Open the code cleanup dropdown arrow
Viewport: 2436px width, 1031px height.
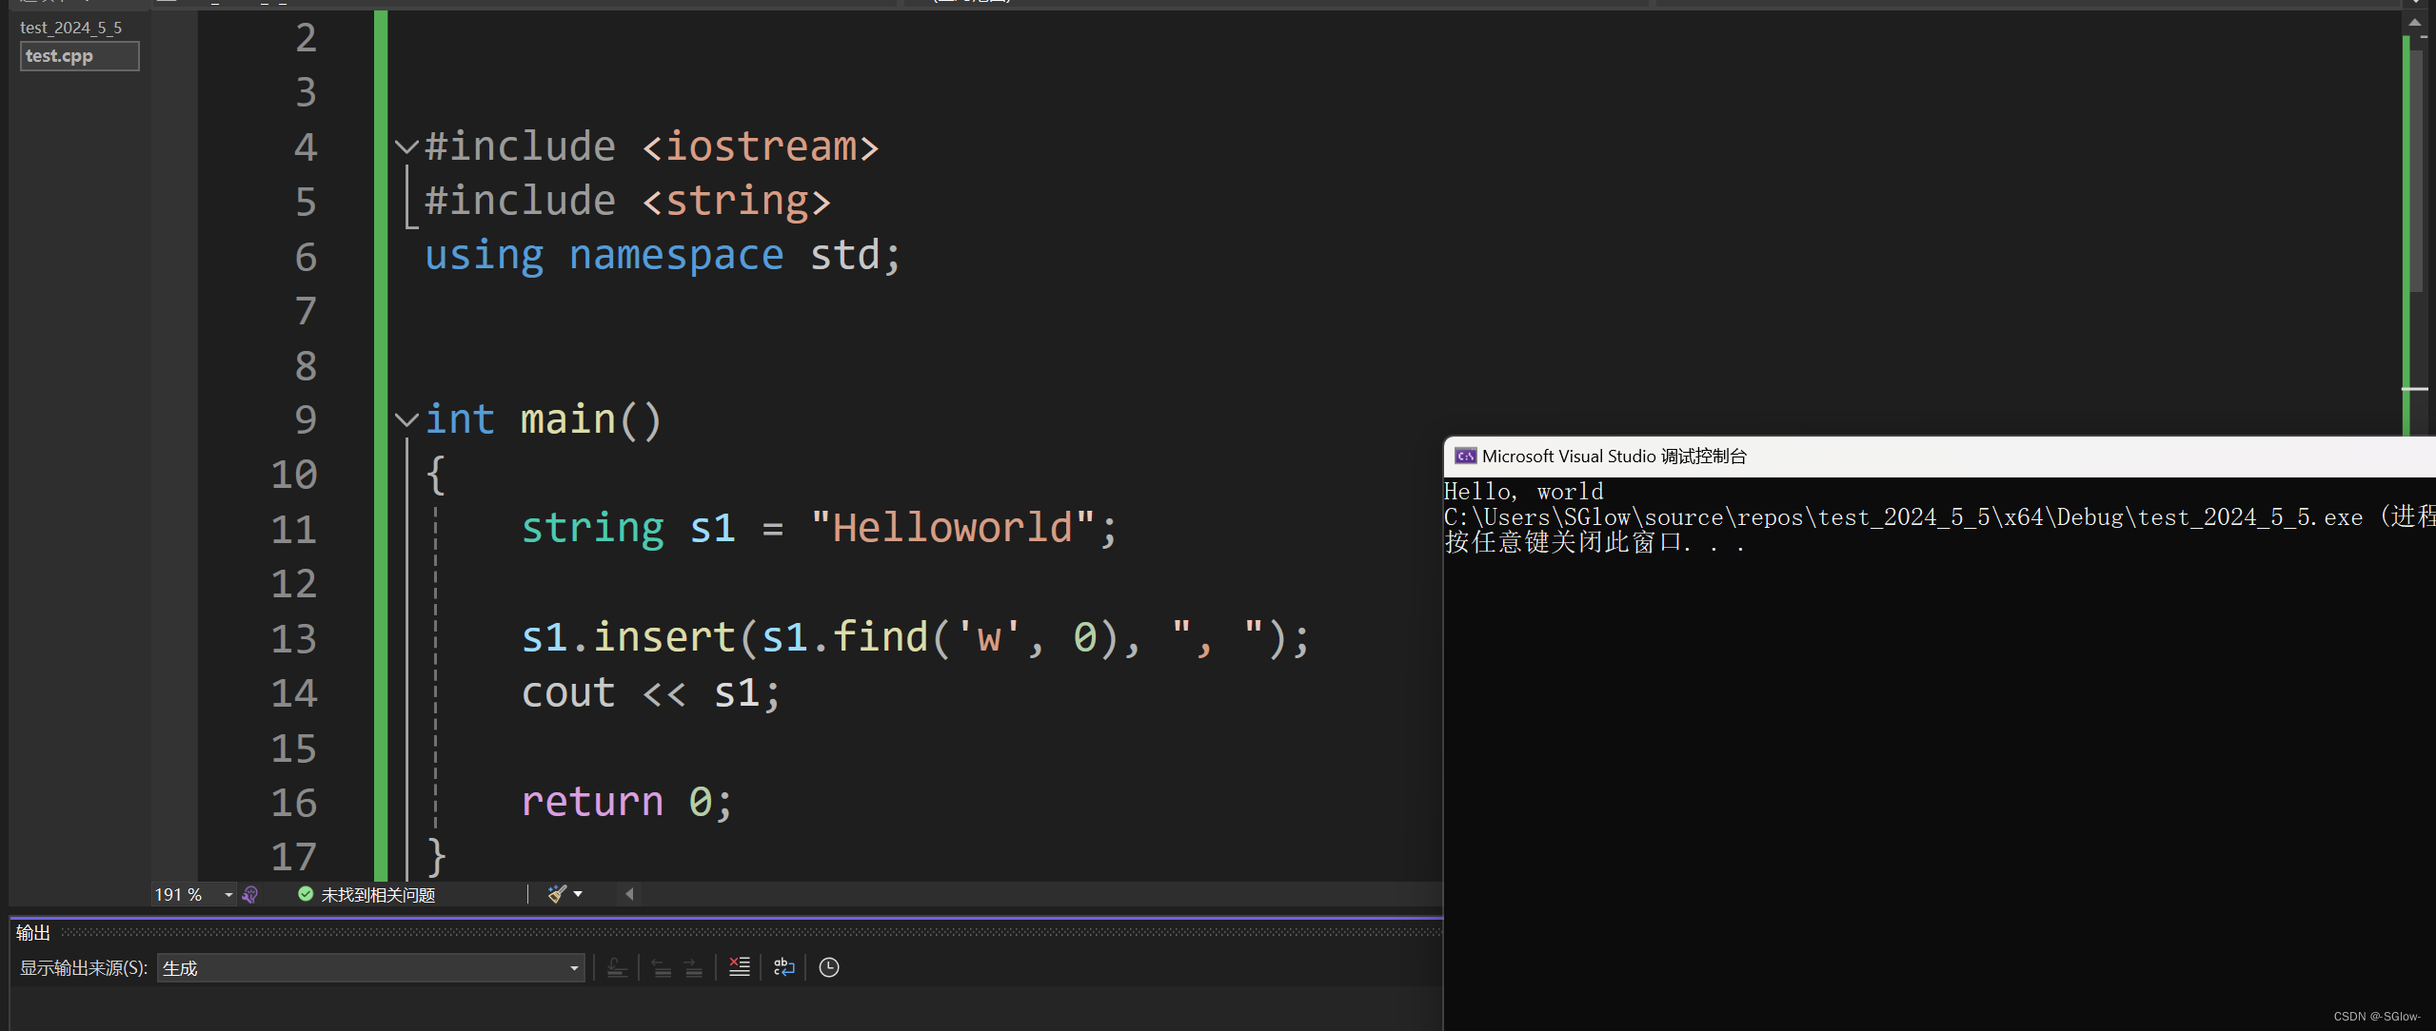coord(578,894)
